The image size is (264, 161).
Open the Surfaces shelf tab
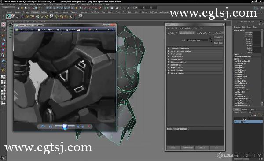click(26, 12)
